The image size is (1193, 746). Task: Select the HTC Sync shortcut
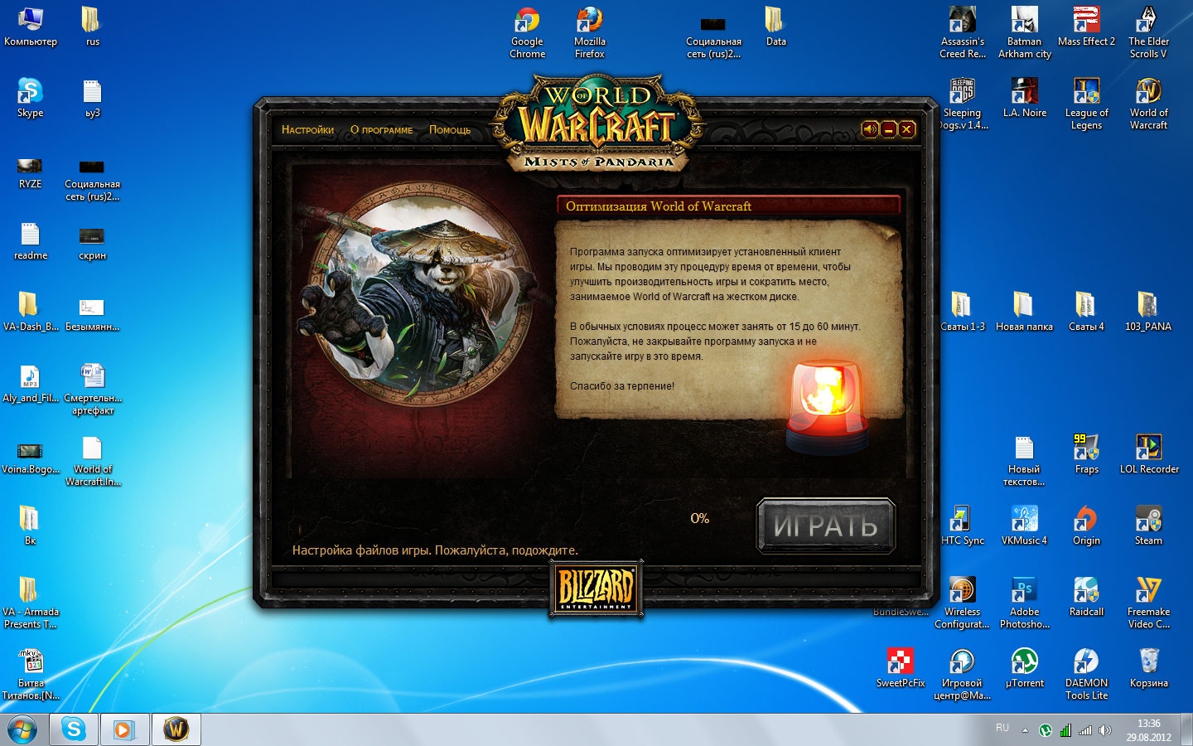pyautogui.click(x=963, y=526)
